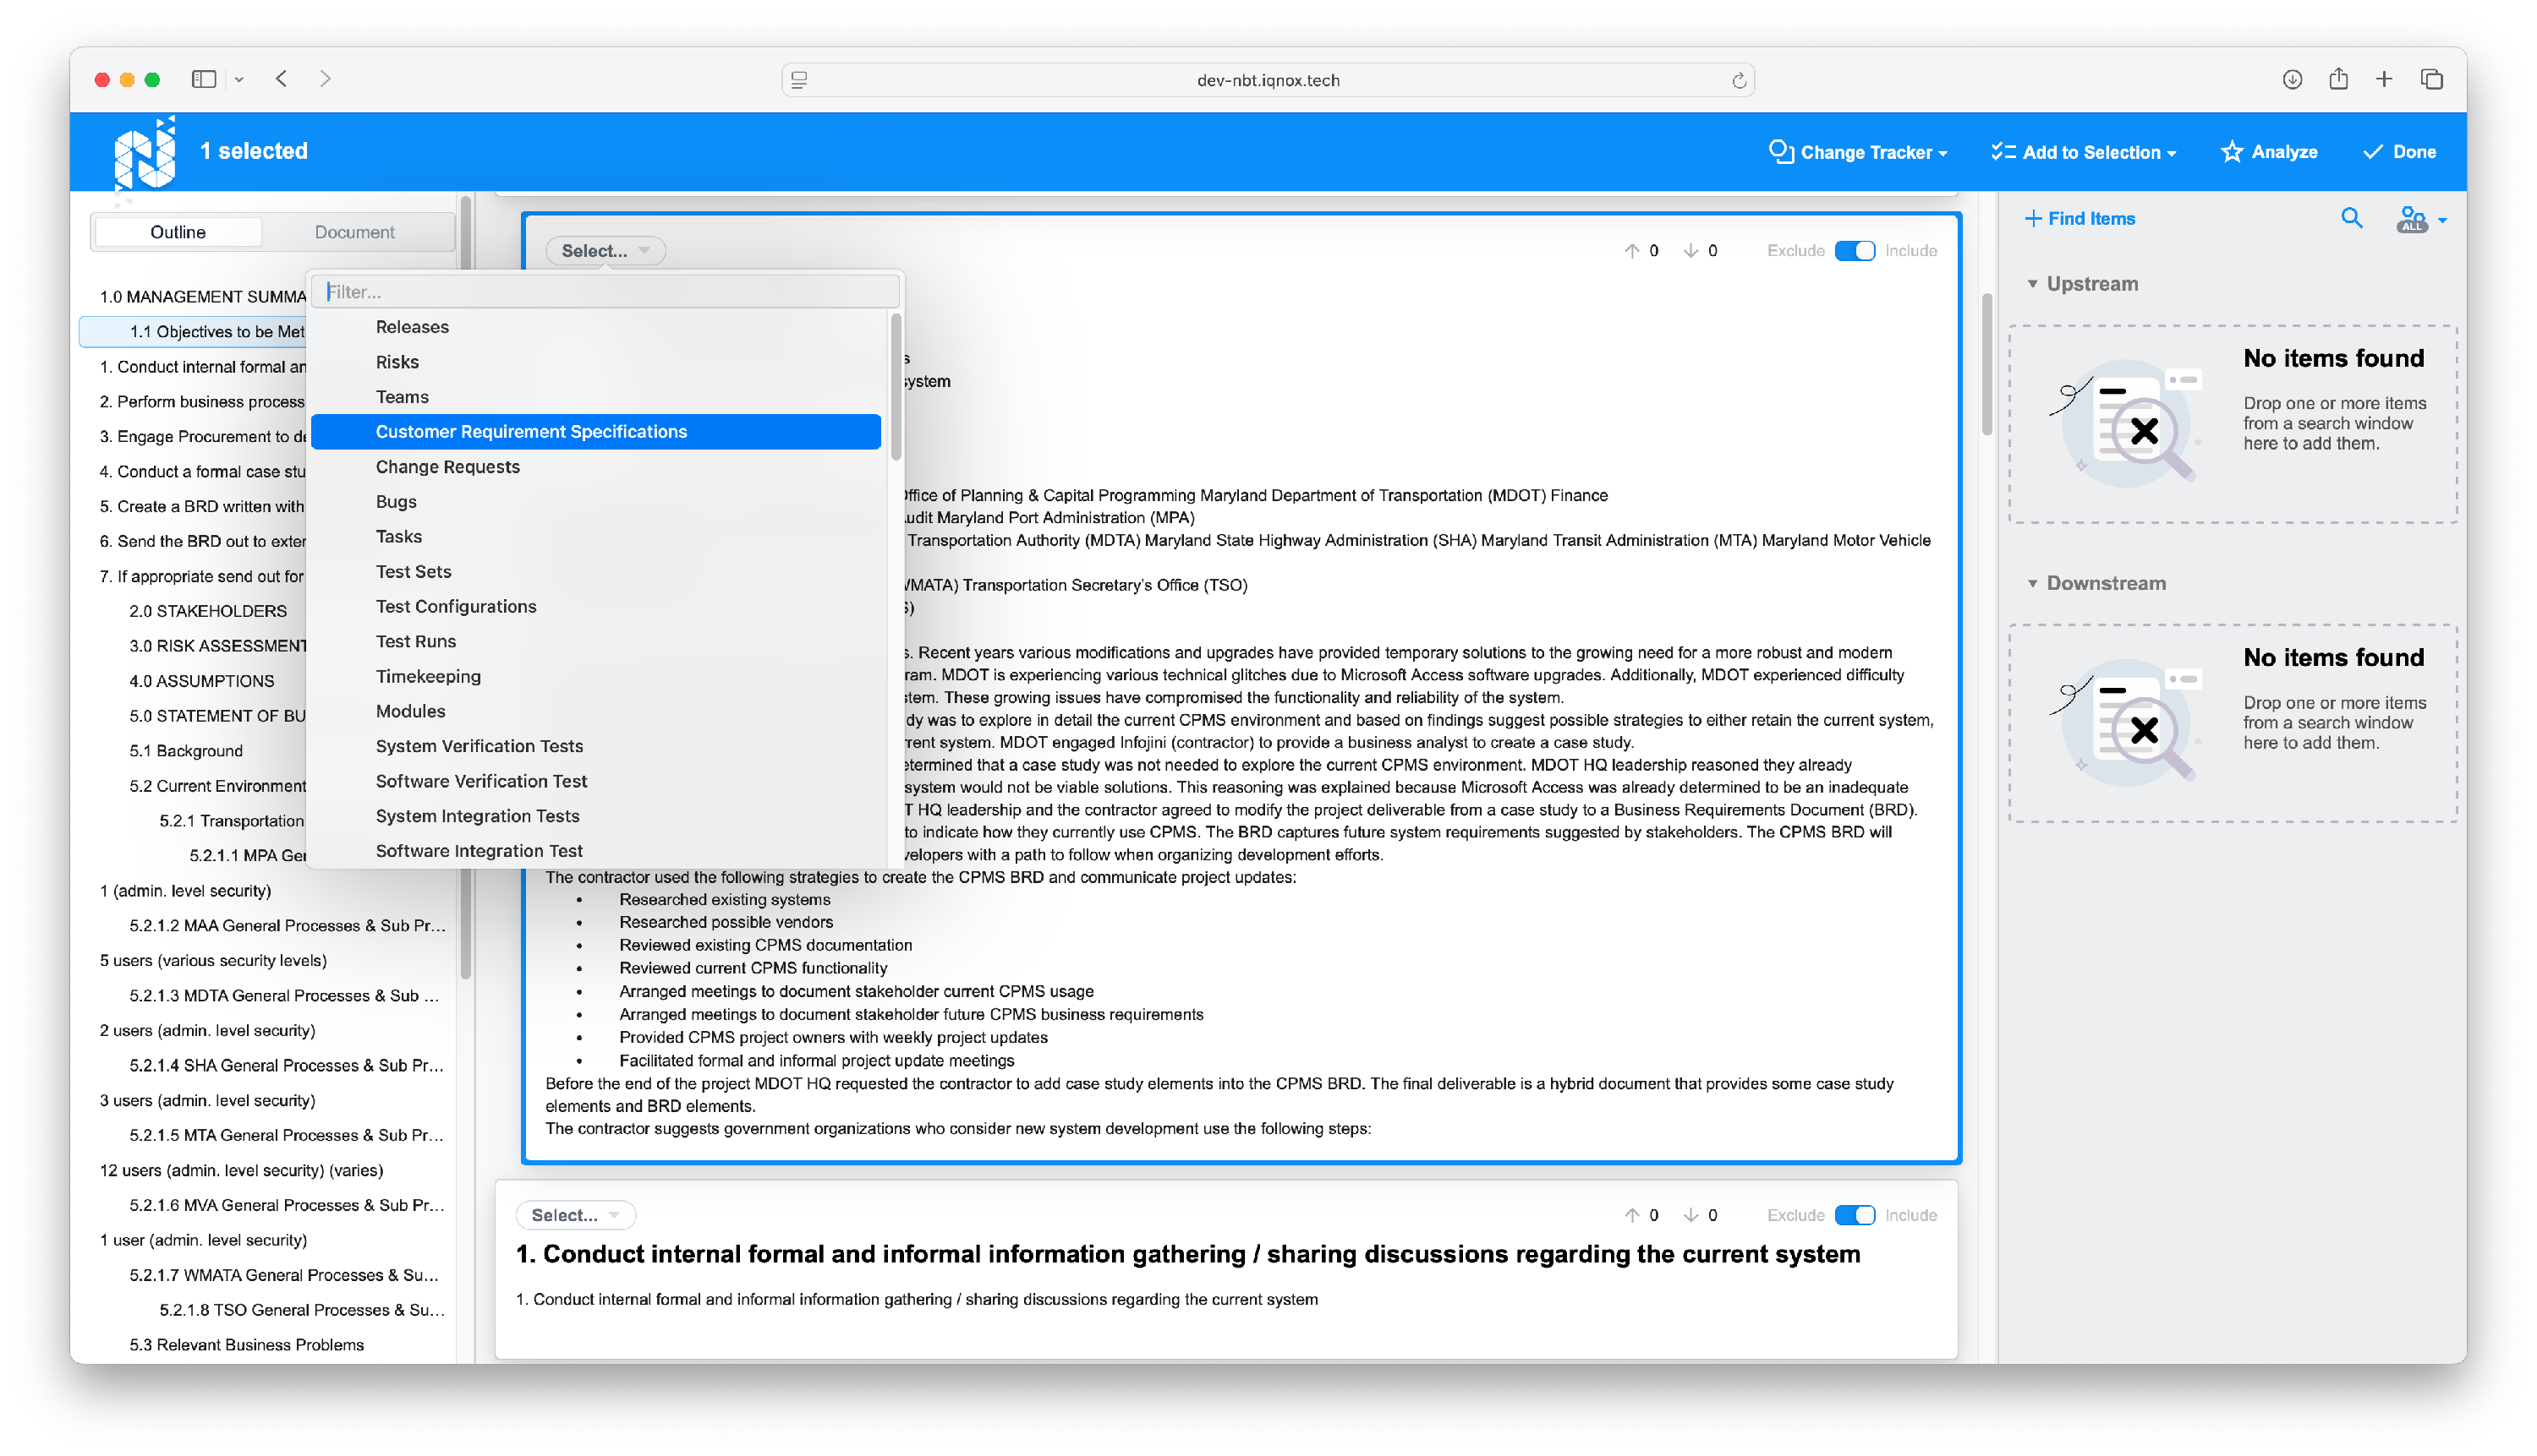The width and height of the screenshot is (2537, 1456).
Task: Open the Change Tracker dropdown
Action: tap(1859, 152)
